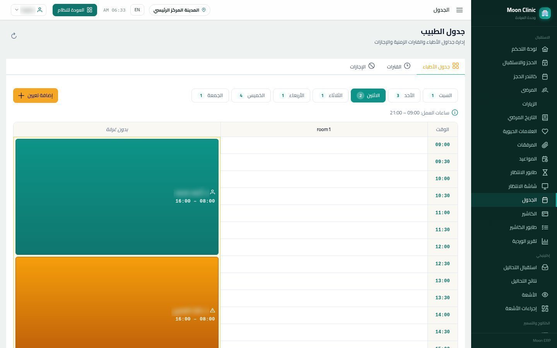Open the orange 08:00 – 16:00 assignment block

(117, 302)
